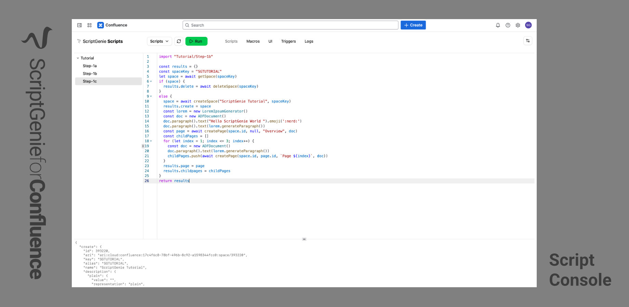The width and height of the screenshot is (629, 307).
Task: Click the LoremIpsumGenerator() text
Action: (x=225, y=111)
